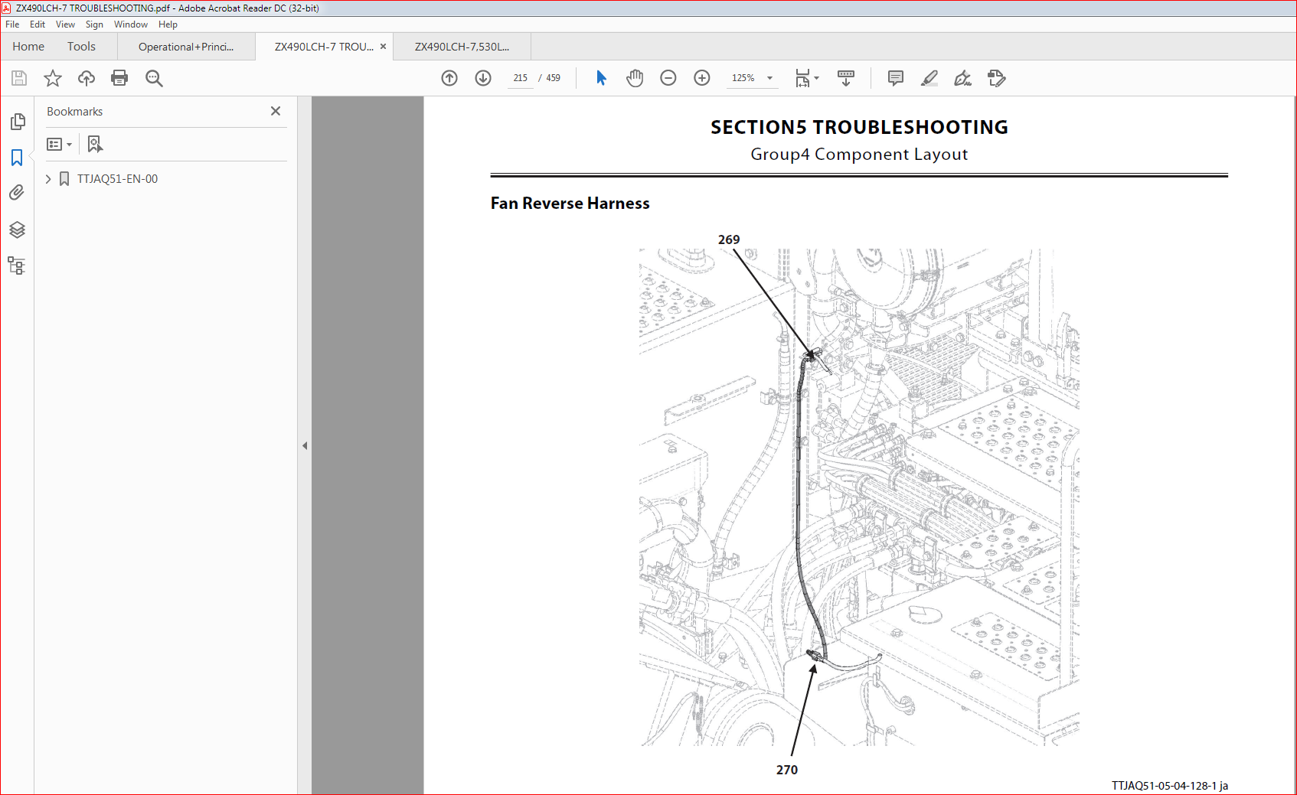Toggle the Bookmarks panel icon
1297x795 pixels.
coord(17,158)
